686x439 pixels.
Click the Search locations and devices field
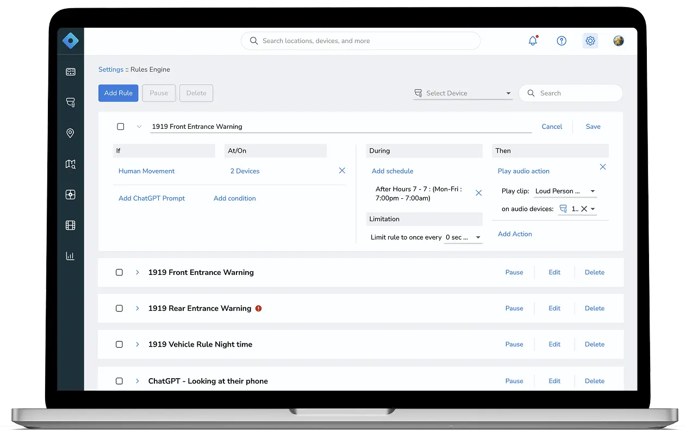[360, 41]
